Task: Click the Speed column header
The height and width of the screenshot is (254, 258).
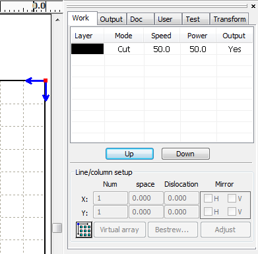Action: point(162,36)
